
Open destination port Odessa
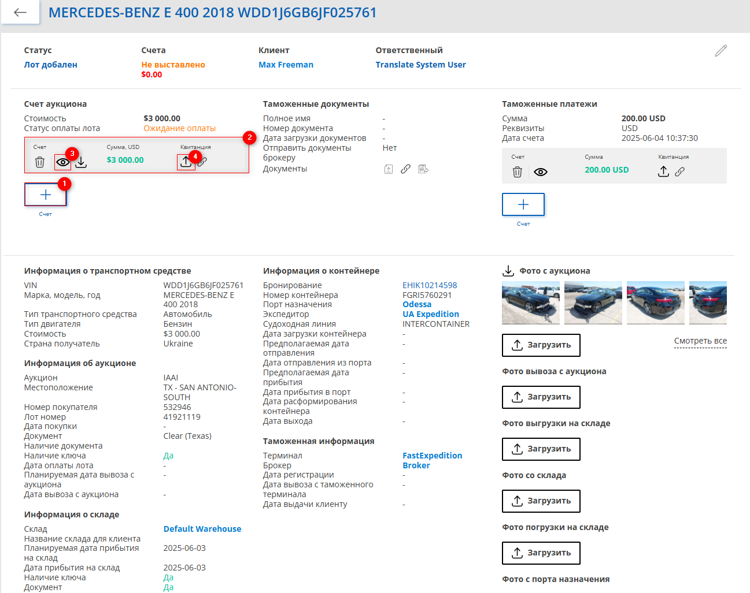417,304
